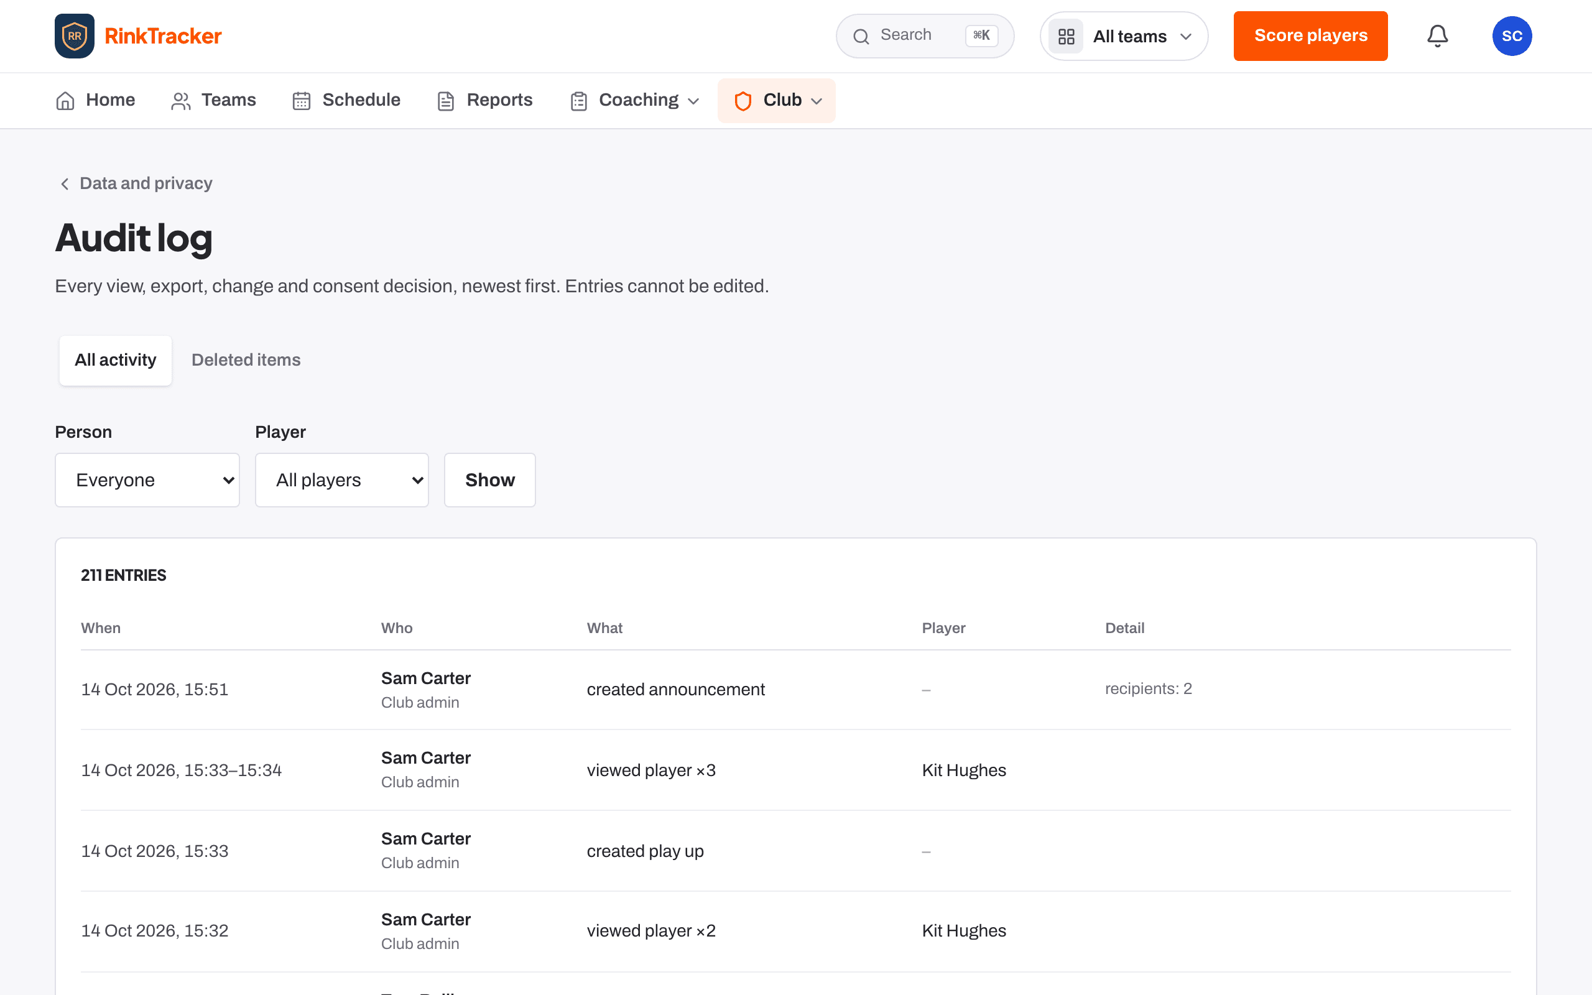Click the All teams grid icon
Screen dimensions: 1592x995
(1066, 36)
